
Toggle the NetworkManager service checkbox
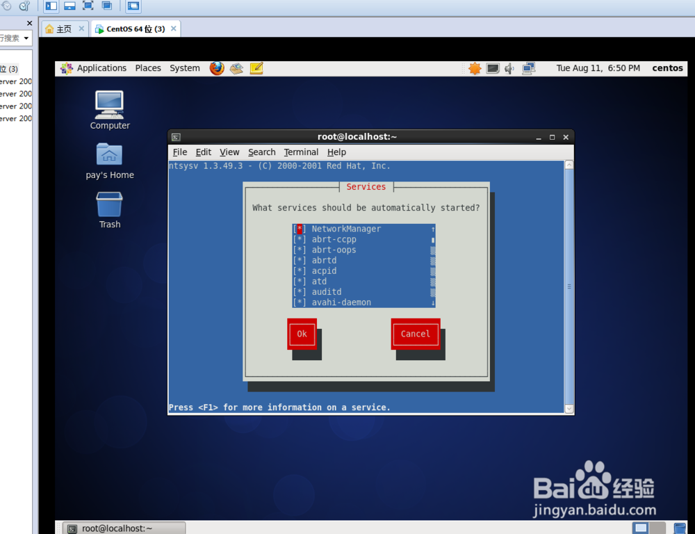[x=300, y=228]
